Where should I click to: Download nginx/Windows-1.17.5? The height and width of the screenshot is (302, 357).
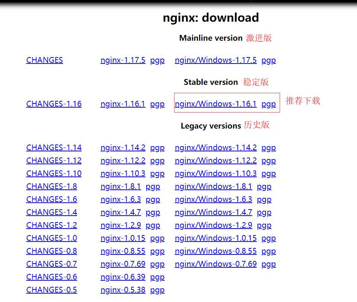(x=216, y=60)
